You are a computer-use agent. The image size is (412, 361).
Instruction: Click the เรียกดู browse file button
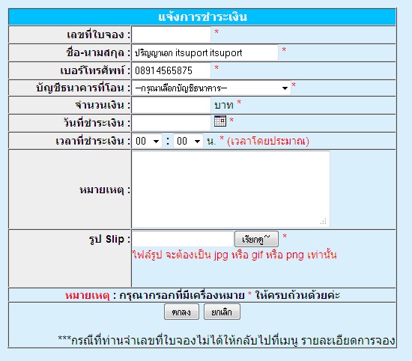point(256,239)
